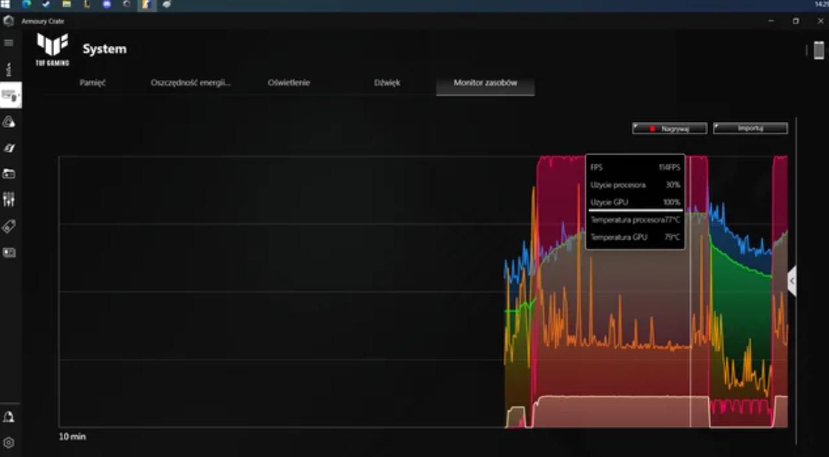Select the Monitor zasobów tab

(x=485, y=83)
